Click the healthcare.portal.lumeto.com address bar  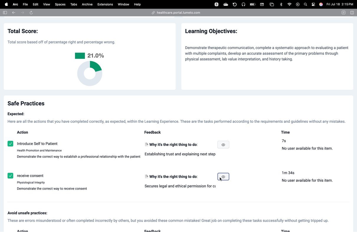click(179, 13)
